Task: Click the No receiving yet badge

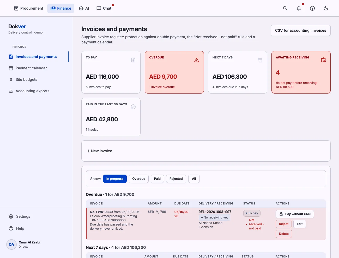Action: tap(214, 217)
